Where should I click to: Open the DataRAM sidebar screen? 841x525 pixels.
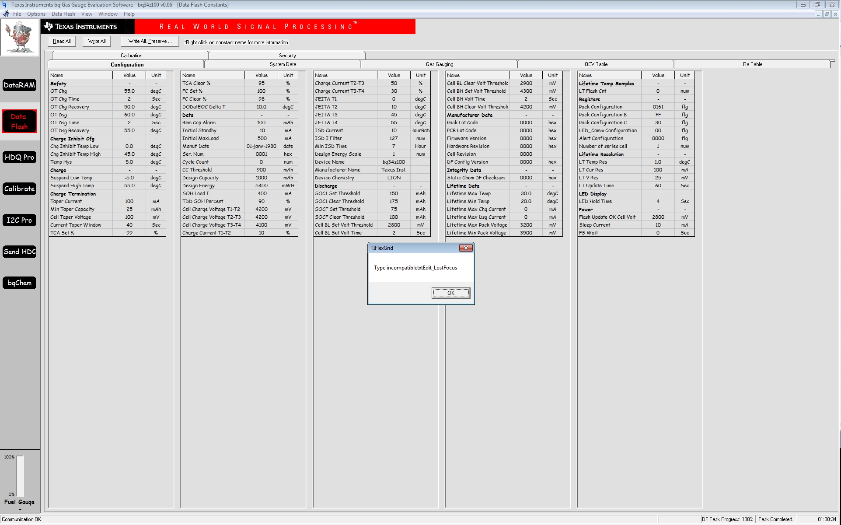[19, 85]
